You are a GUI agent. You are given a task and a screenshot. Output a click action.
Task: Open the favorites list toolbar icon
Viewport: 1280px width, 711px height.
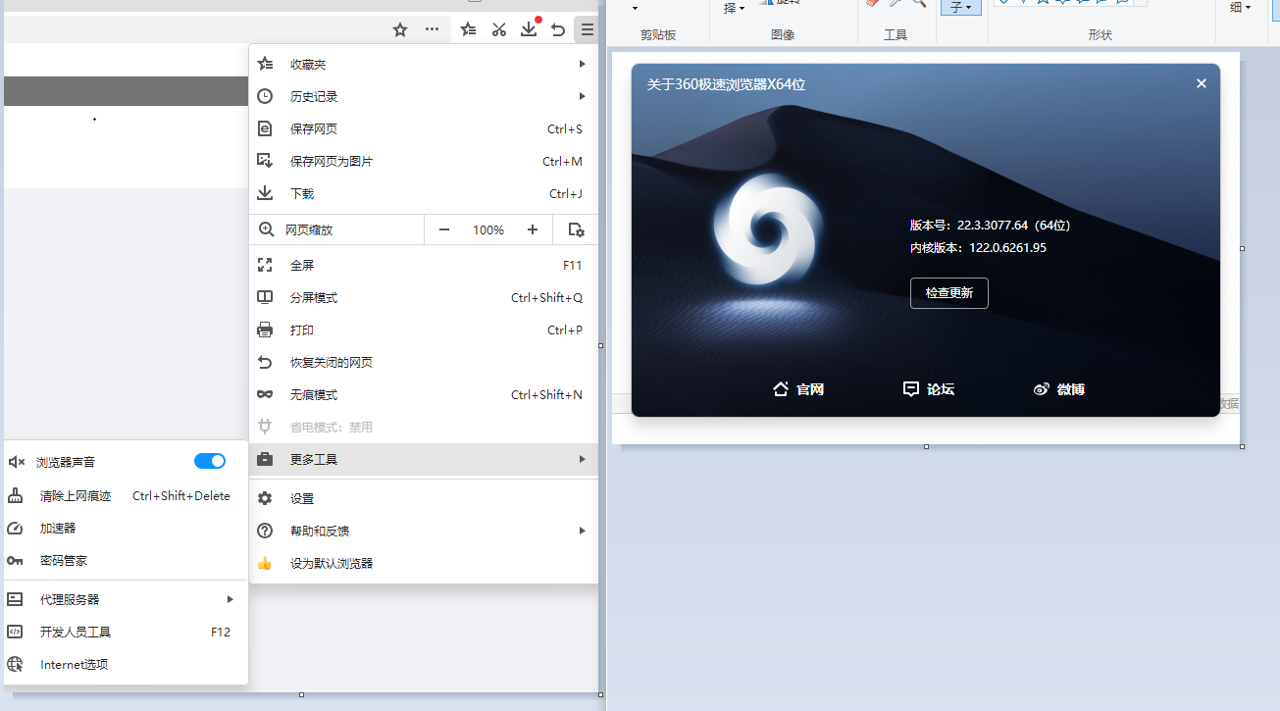pyautogui.click(x=469, y=29)
